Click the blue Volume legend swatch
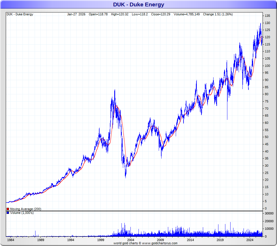Screen dimensions: 277x246 point(8,213)
